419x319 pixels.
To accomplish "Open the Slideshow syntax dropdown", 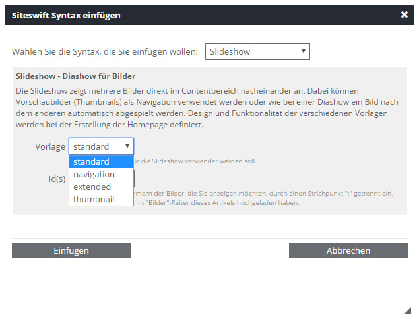I will coord(257,51).
